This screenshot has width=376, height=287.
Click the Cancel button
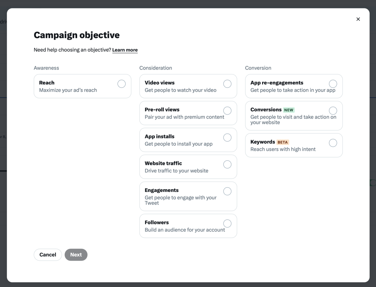pyautogui.click(x=48, y=255)
